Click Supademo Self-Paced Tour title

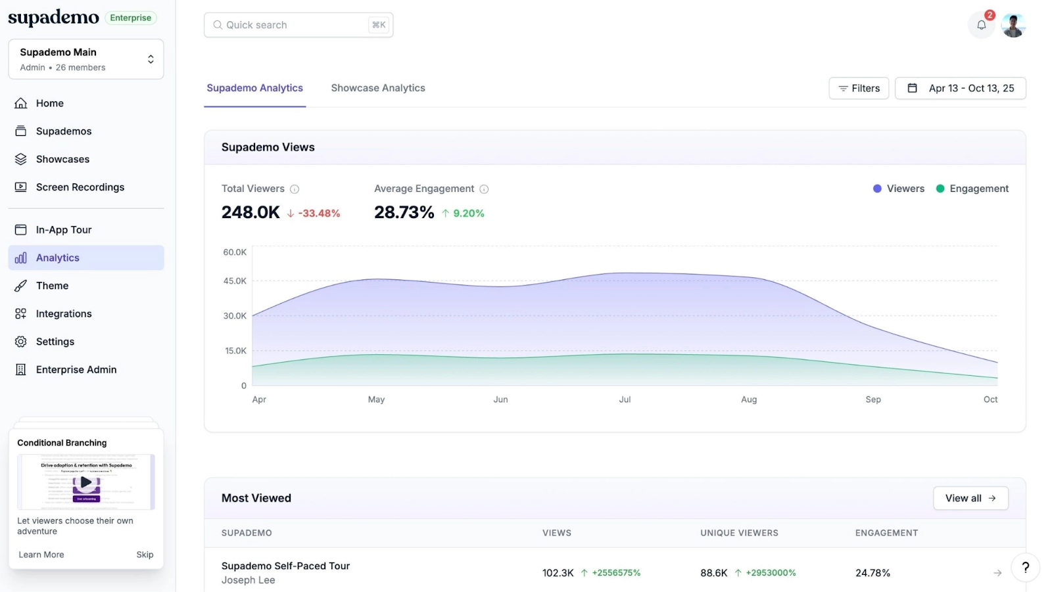(x=285, y=566)
